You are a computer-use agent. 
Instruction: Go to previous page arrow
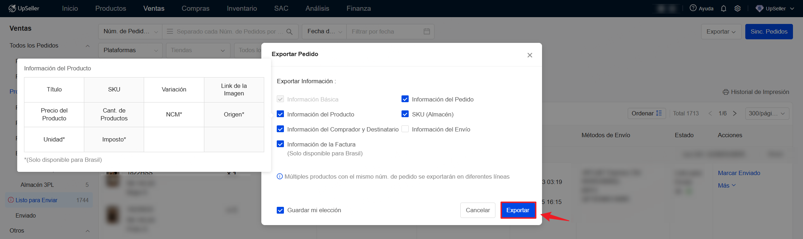coord(710,113)
